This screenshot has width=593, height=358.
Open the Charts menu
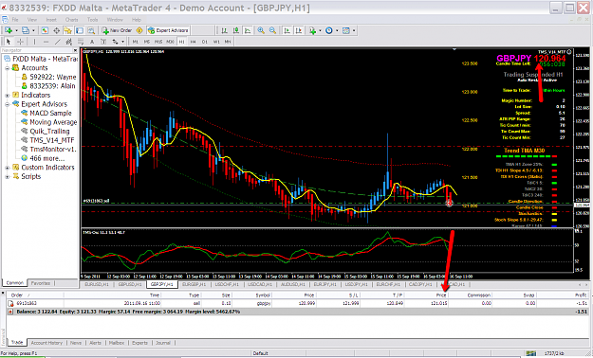pos(71,20)
